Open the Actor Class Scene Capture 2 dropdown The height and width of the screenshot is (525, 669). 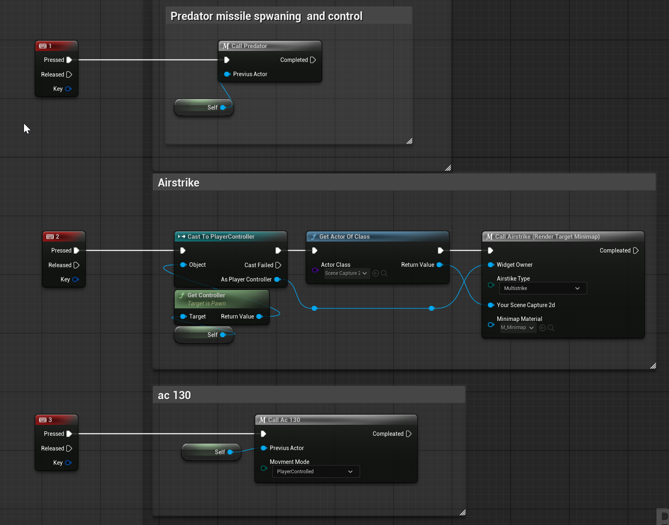click(x=346, y=273)
